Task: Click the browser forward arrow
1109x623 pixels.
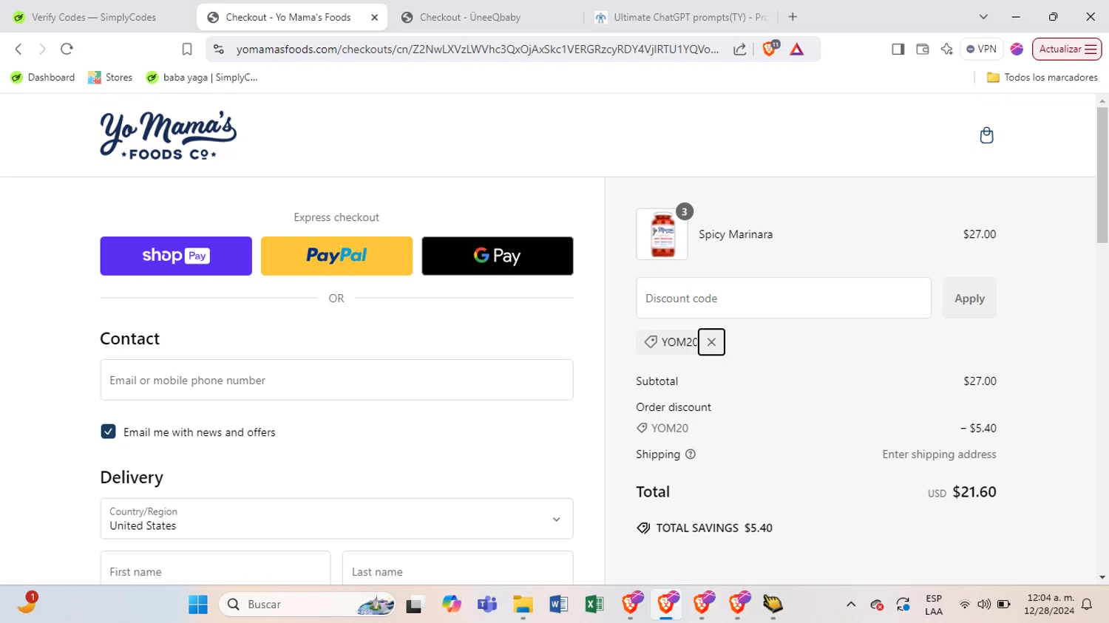Action: pos(42,49)
